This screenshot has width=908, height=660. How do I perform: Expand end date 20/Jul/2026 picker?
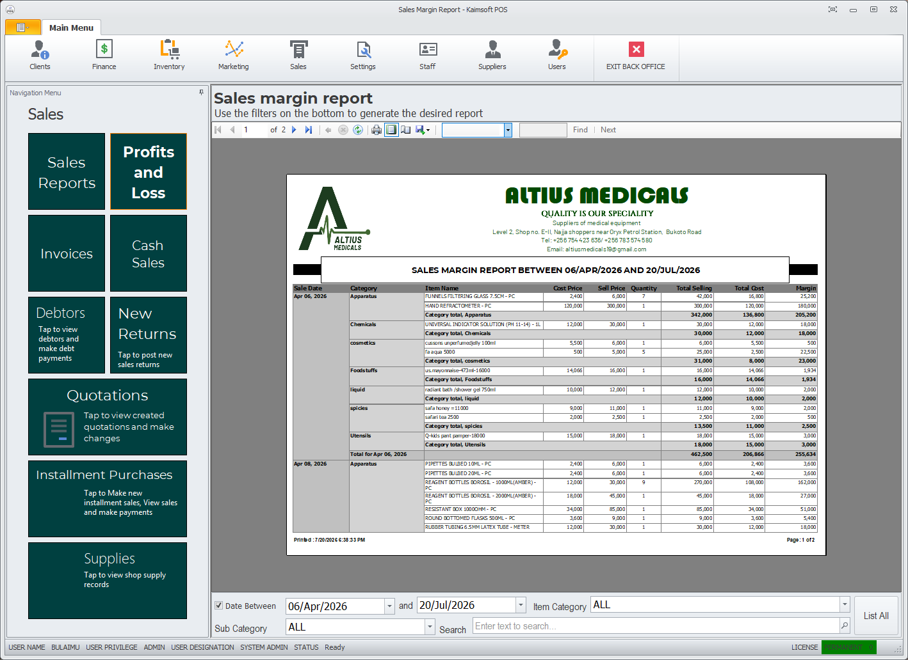point(521,605)
